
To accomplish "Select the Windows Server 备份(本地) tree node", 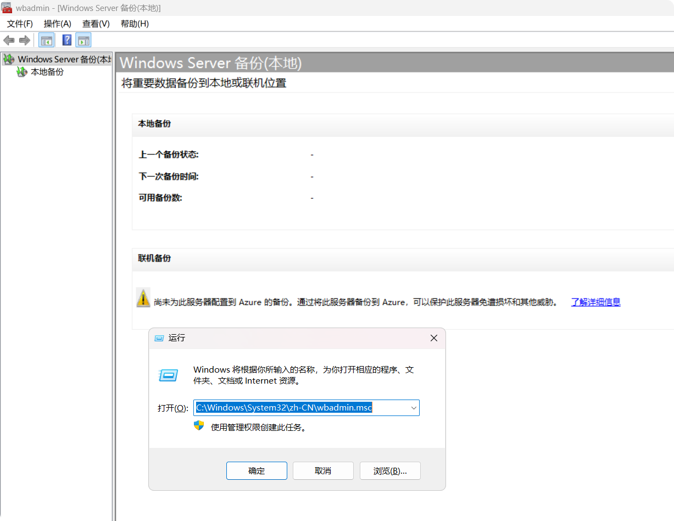I will [x=58, y=59].
